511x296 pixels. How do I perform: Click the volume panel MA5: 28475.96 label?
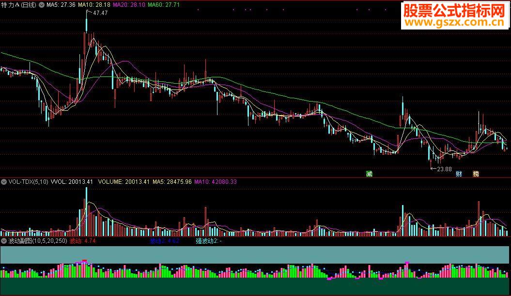172,182
